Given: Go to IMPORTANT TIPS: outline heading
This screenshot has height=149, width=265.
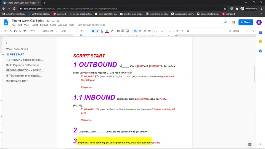Looking at the screenshot, I should tap(17, 81).
